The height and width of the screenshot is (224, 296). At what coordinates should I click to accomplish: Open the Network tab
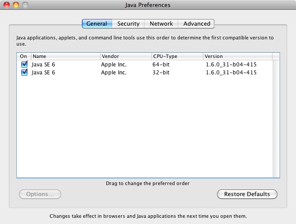(x=161, y=24)
